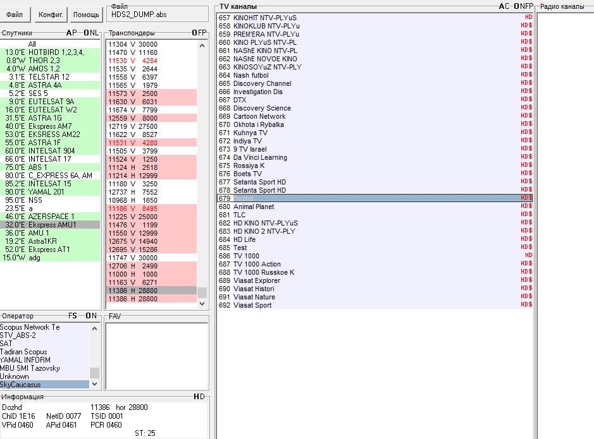Select channel 679 Dozhd

tap(375, 198)
